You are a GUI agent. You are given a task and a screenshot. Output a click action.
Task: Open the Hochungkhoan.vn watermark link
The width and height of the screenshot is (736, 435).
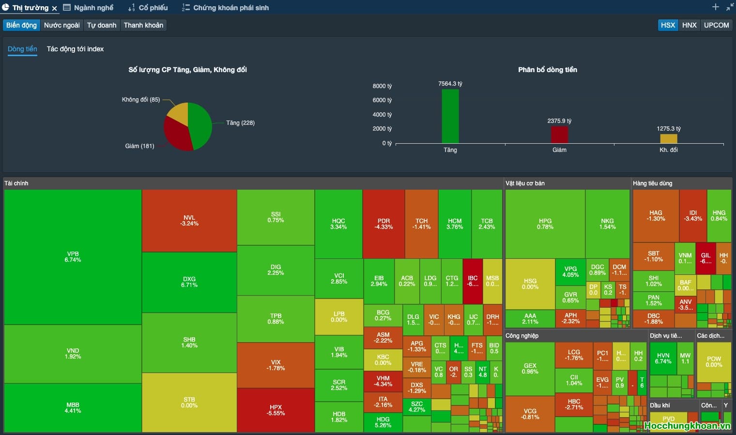tap(687, 426)
